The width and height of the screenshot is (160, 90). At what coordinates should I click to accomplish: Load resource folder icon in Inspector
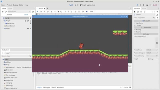tap(138, 12)
